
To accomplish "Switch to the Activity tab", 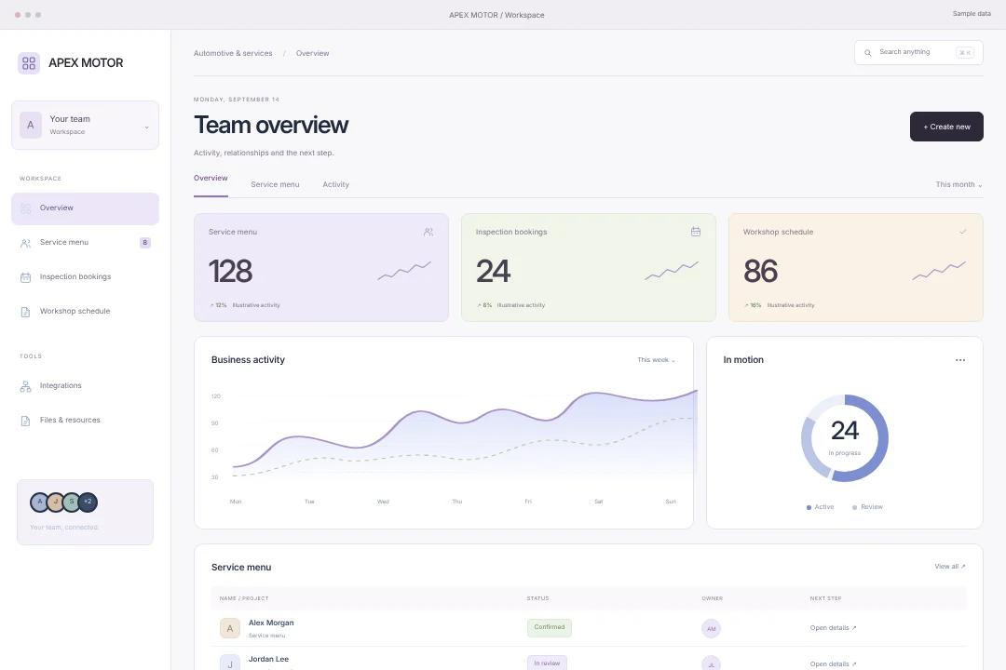I will point(335,184).
